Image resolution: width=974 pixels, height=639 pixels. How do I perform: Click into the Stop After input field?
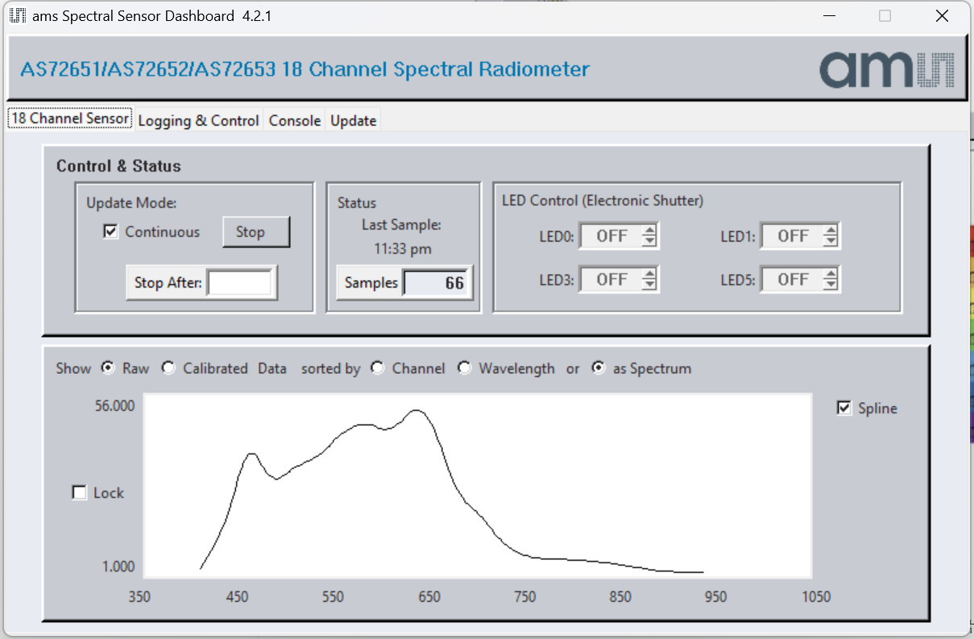(239, 283)
